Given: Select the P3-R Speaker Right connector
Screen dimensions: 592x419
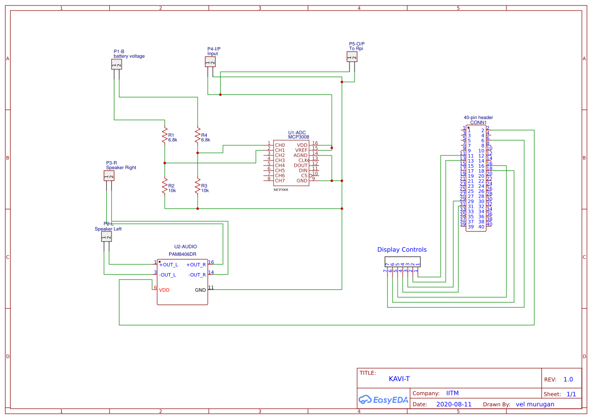Looking at the screenshot, I should pos(108,175).
